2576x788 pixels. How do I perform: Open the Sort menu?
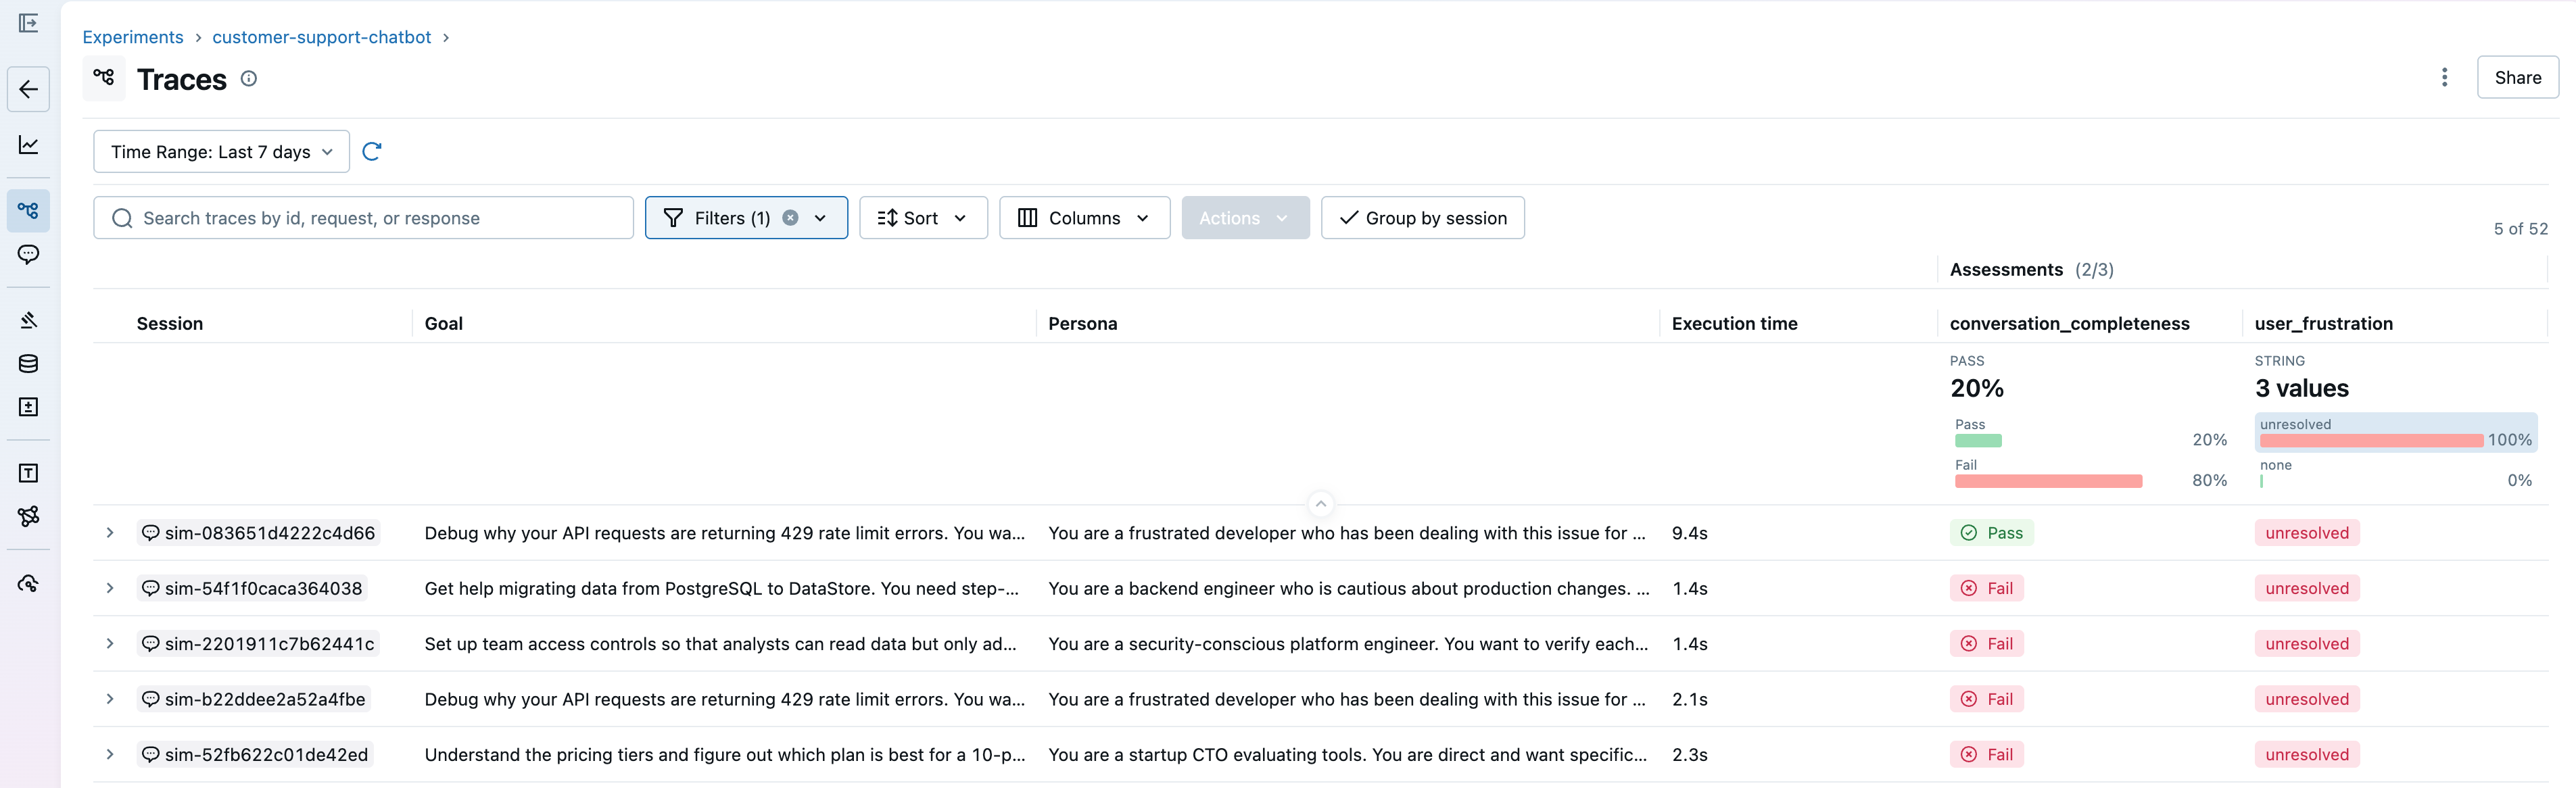pos(922,218)
